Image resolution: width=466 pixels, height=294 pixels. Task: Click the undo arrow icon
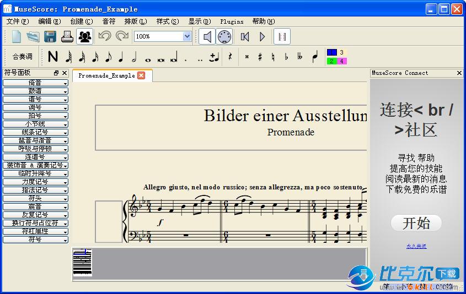[104, 36]
